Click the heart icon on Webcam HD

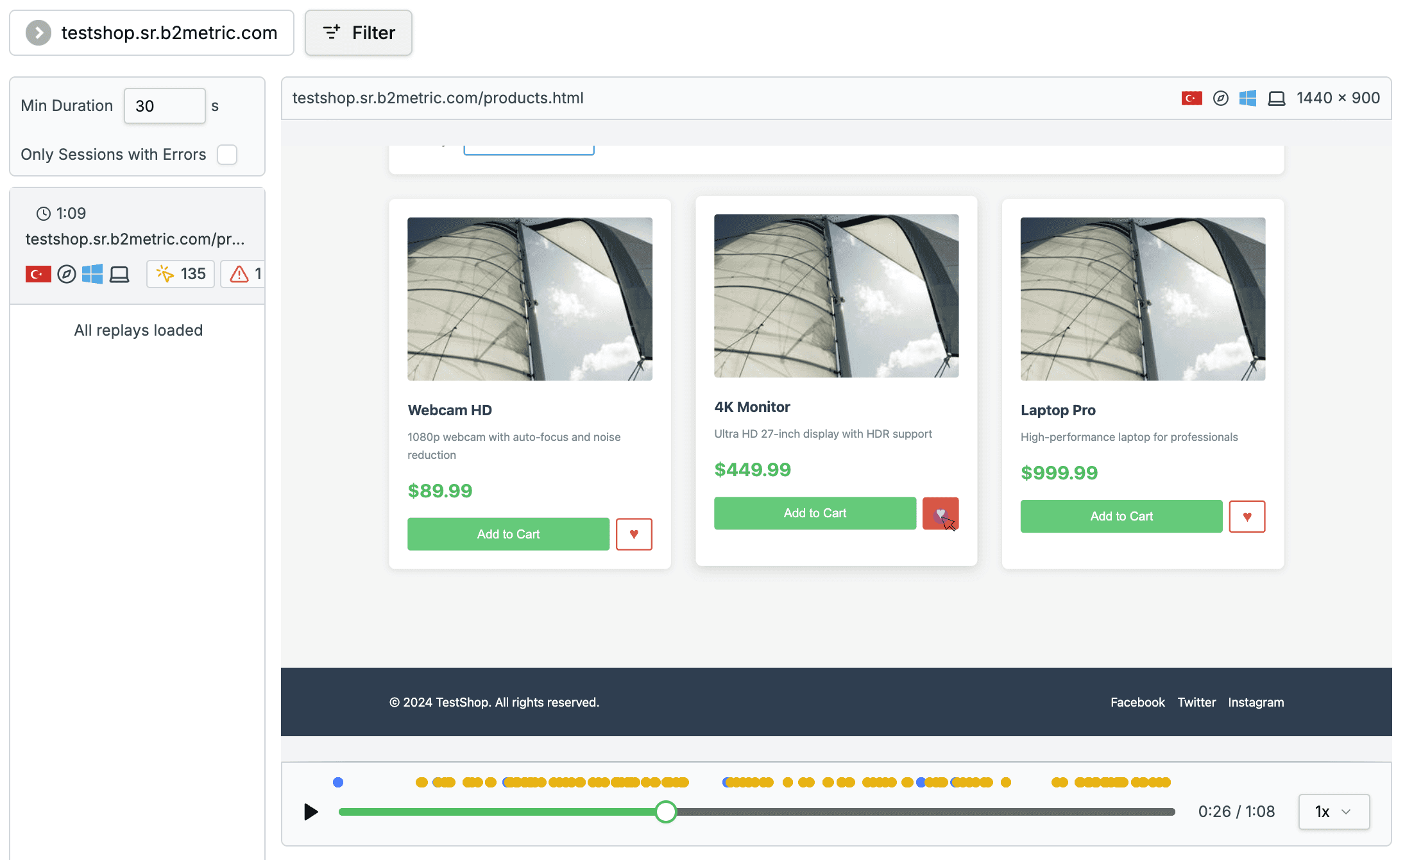634,534
